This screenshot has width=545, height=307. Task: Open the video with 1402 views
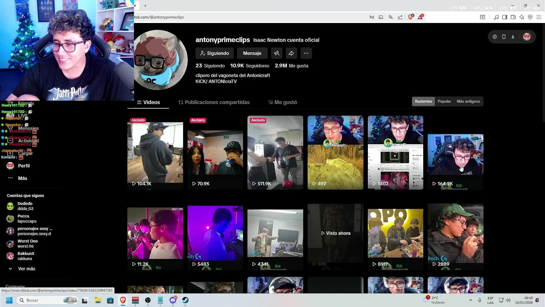point(395,153)
